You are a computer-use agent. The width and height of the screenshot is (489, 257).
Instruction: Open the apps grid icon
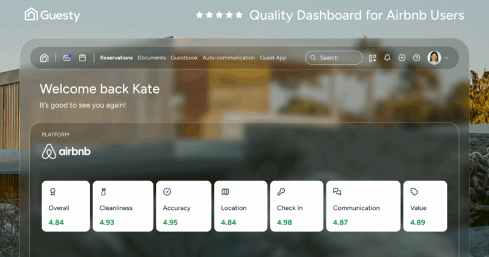tap(372, 58)
